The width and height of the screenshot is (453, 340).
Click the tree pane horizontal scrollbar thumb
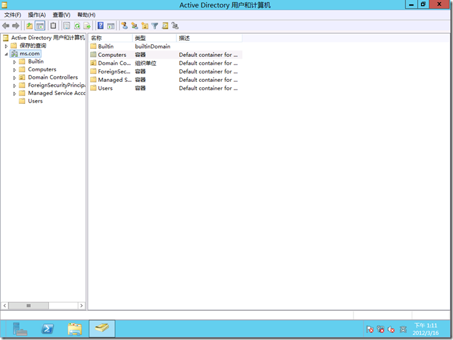point(28,306)
